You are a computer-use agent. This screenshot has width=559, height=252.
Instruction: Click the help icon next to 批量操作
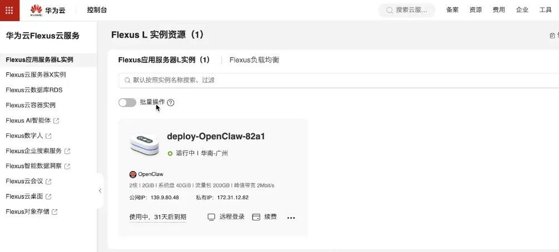click(x=171, y=103)
